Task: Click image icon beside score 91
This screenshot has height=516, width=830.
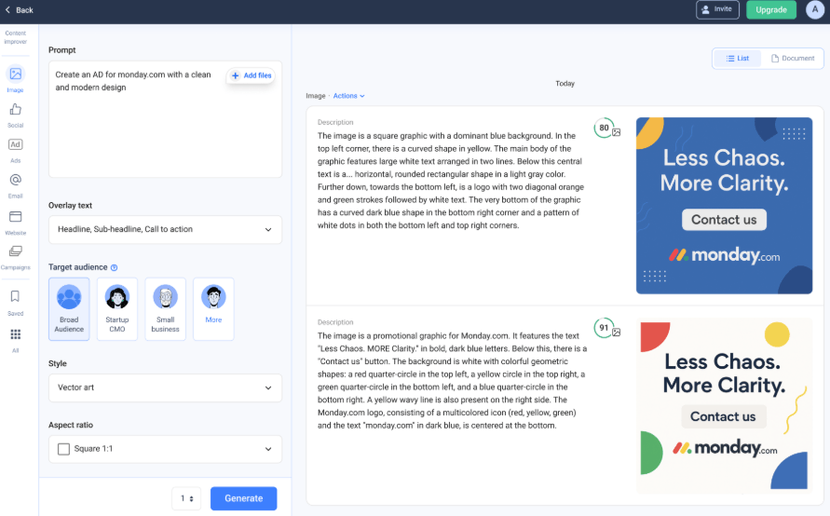Action: [x=616, y=333]
